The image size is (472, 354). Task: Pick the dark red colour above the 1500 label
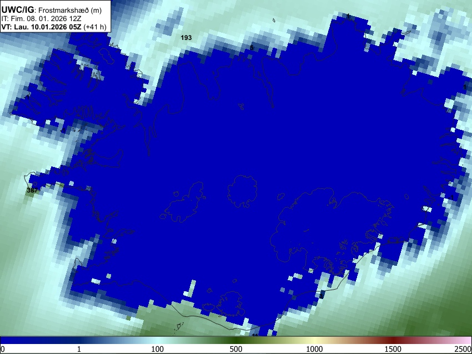pos(393,341)
